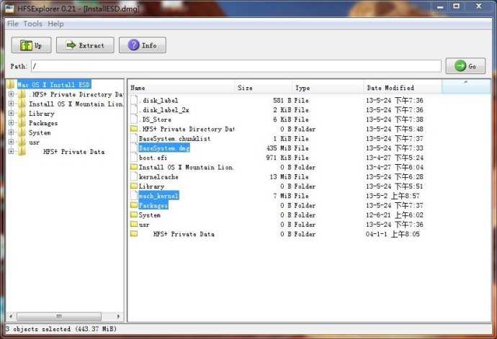
Task: Click tree pane scroll right arrow
Action: pos(118,316)
